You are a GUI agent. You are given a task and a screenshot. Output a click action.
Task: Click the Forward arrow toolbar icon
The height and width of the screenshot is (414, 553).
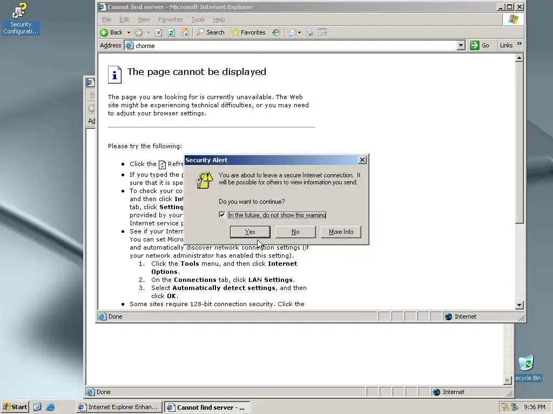pyautogui.click(x=139, y=33)
